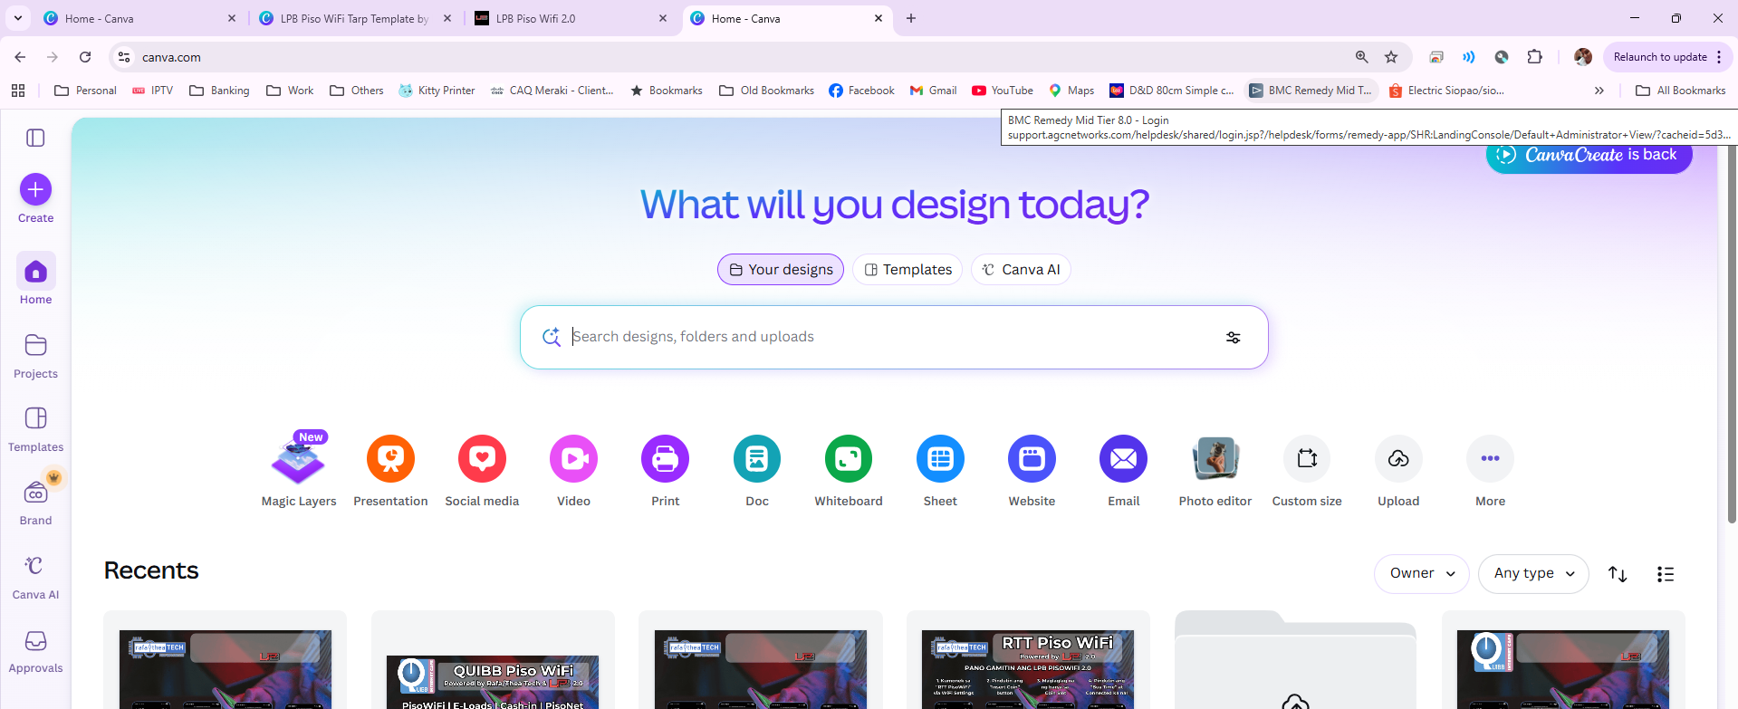This screenshot has height=709, width=1738.
Task: Open search filters icon in search bar
Action: pyautogui.click(x=1234, y=338)
